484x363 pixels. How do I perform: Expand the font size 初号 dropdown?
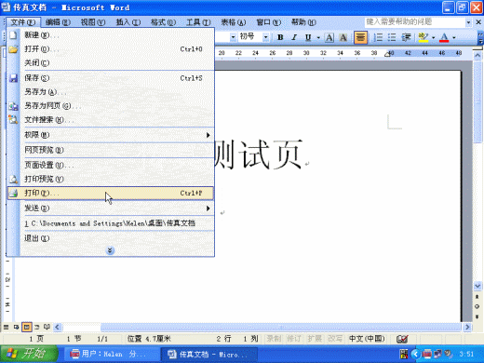(x=265, y=37)
